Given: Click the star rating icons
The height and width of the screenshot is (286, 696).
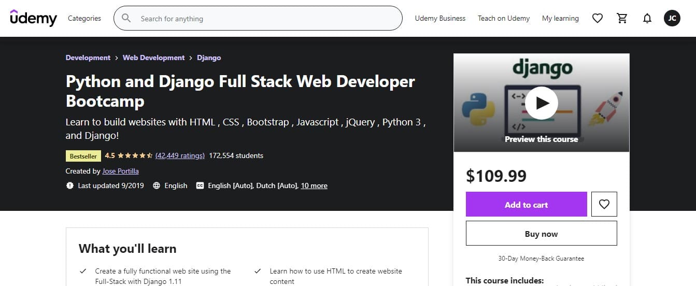Looking at the screenshot, I should click(135, 155).
